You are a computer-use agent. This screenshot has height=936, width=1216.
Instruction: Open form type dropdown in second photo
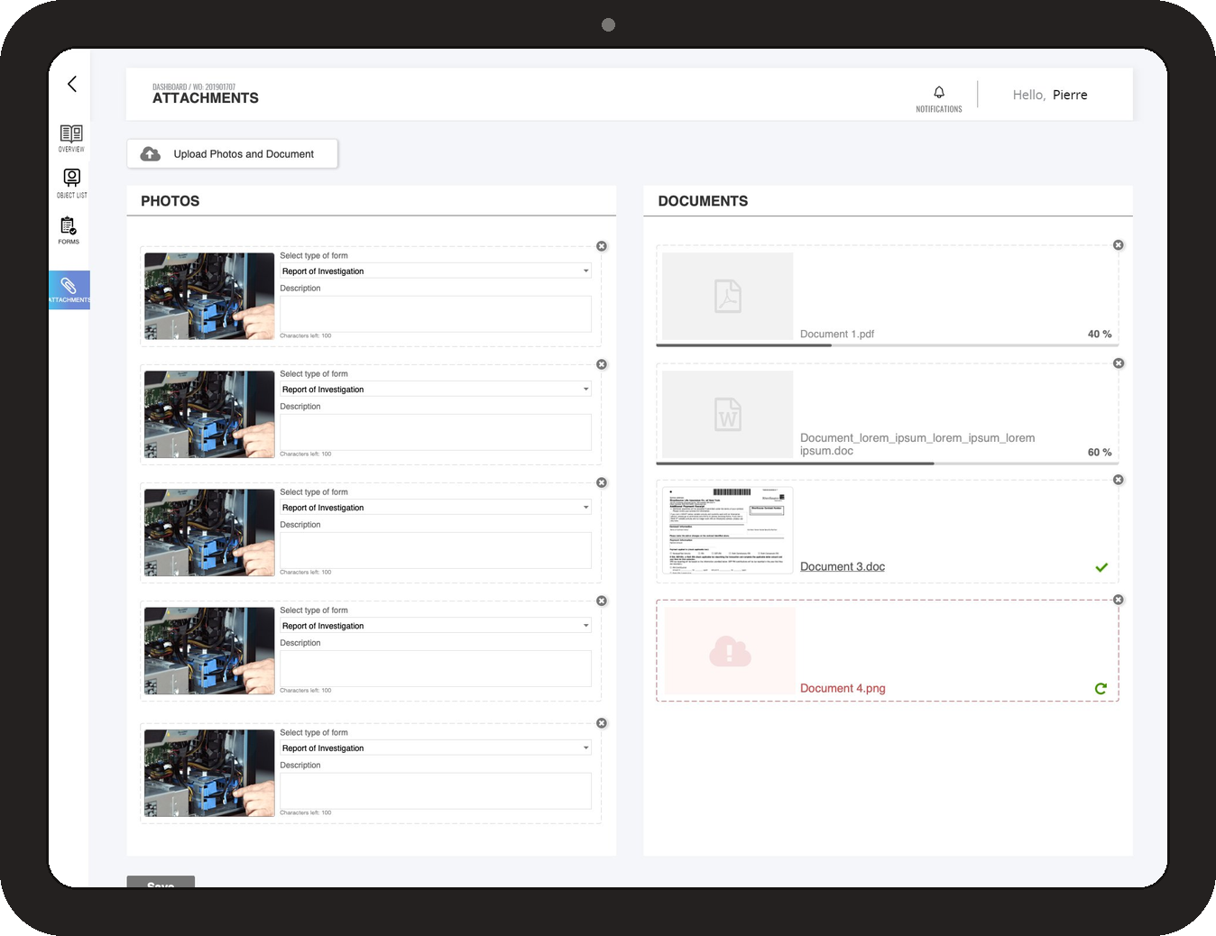pos(436,389)
